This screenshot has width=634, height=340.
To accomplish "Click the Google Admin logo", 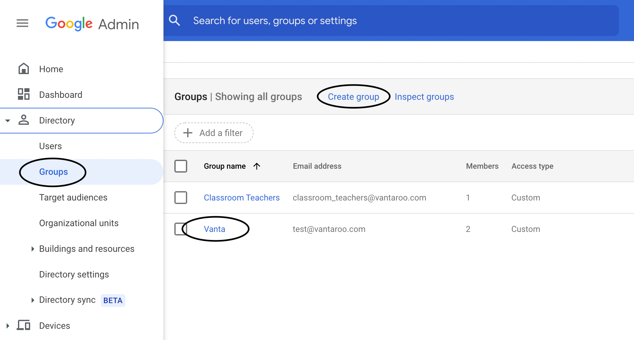I will (92, 24).
